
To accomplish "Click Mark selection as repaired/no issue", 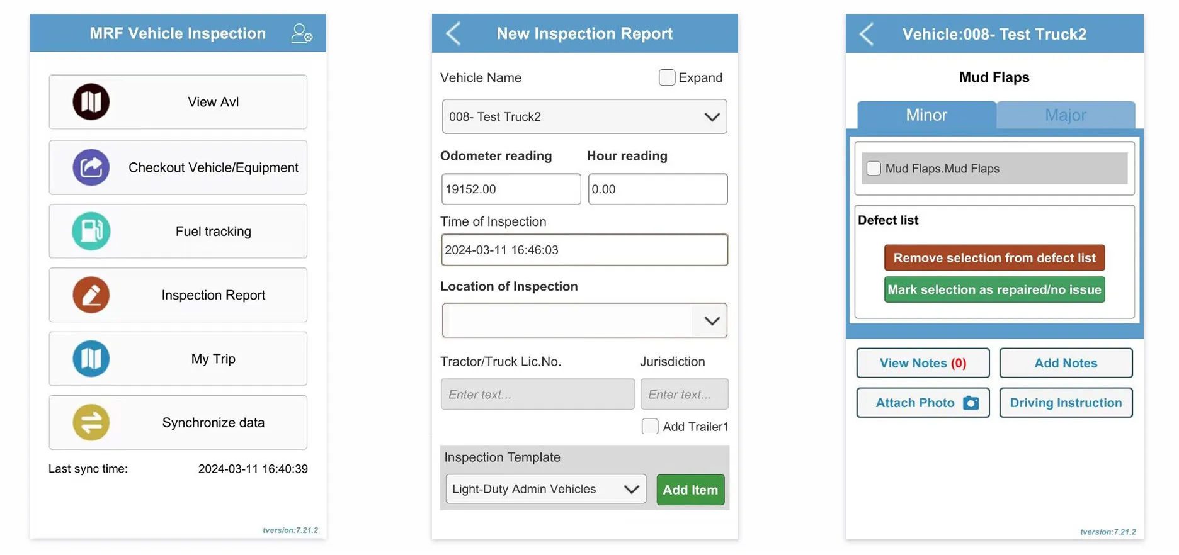I will pyautogui.click(x=994, y=289).
